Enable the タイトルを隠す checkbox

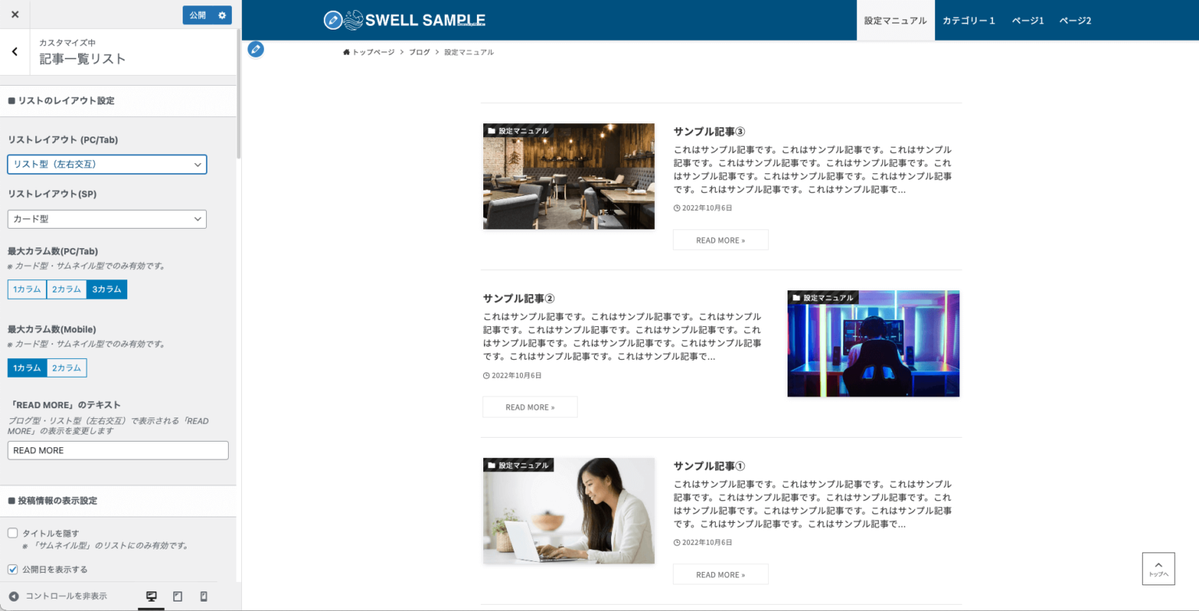pyautogui.click(x=12, y=533)
